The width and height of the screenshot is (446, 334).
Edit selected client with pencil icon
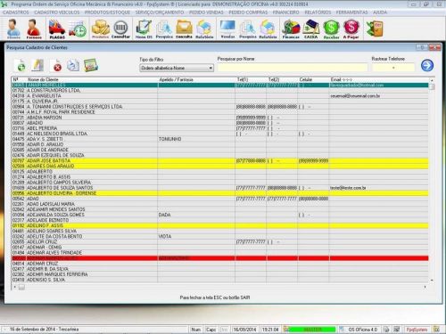[x=37, y=65]
